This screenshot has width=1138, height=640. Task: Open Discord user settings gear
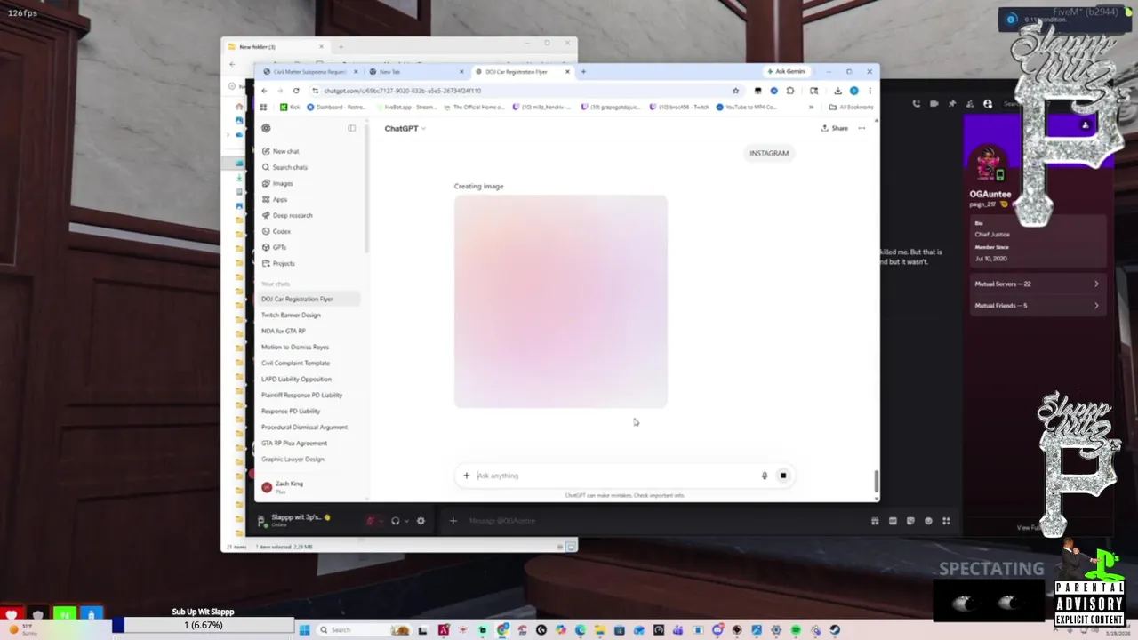(421, 521)
